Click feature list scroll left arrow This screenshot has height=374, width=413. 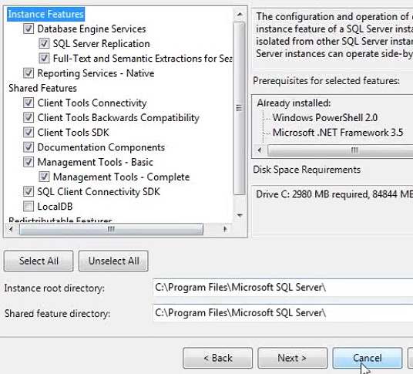(11, 229)
